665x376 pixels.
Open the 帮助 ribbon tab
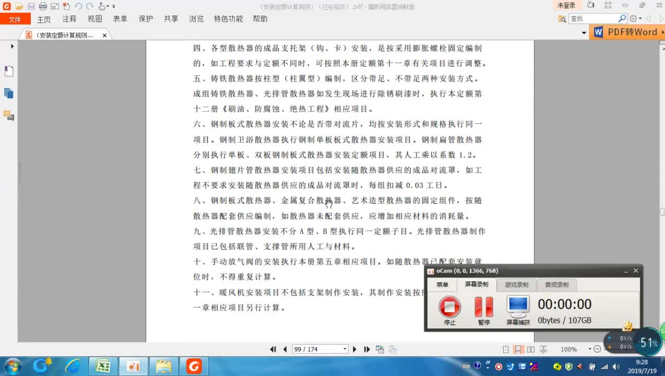click(260, 19)
